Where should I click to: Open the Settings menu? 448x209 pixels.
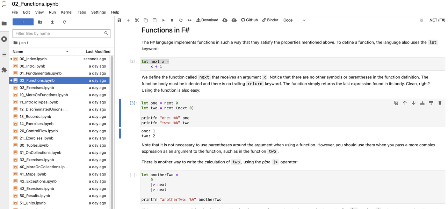[x=99, y=12]
